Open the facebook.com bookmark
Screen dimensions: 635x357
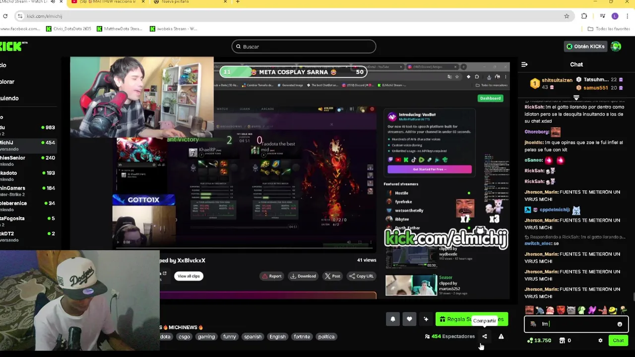point(20,29)
